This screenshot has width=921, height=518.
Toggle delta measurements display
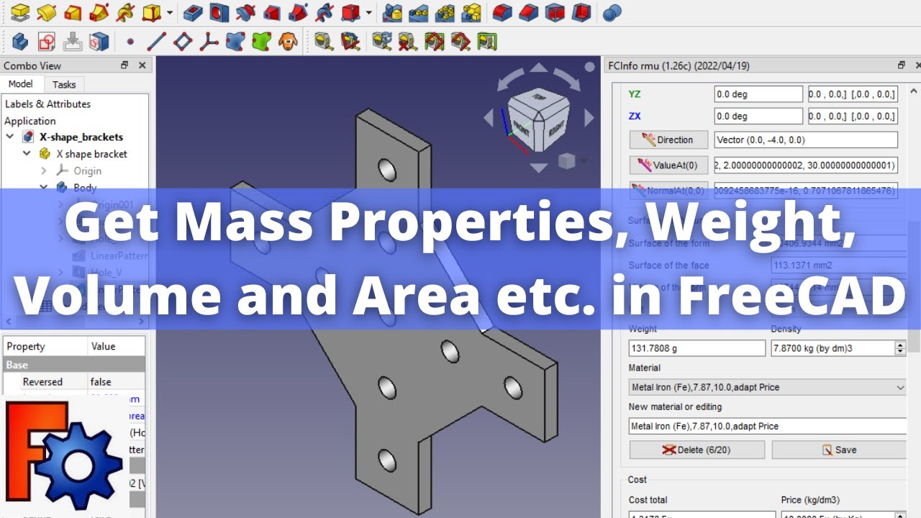(x=487, y=41)
